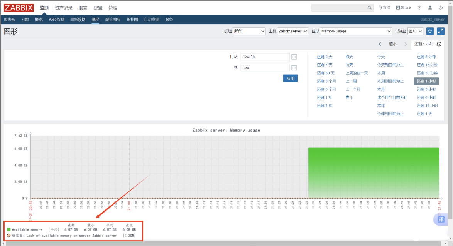
Task: Click the clock icon in time tab
Action: [x=439, y=44]
